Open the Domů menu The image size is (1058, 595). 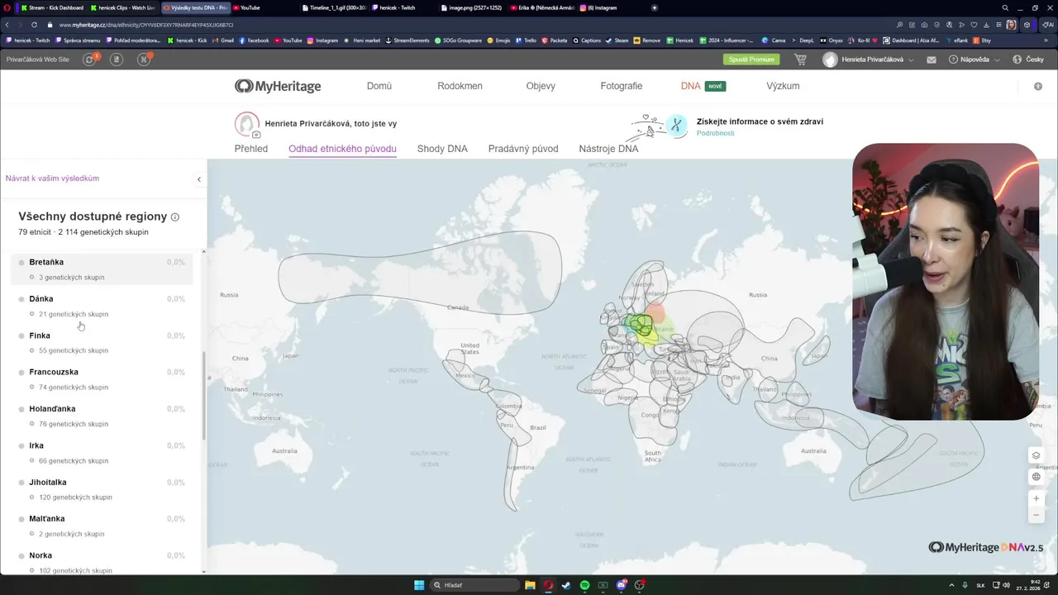coord(379,86)
